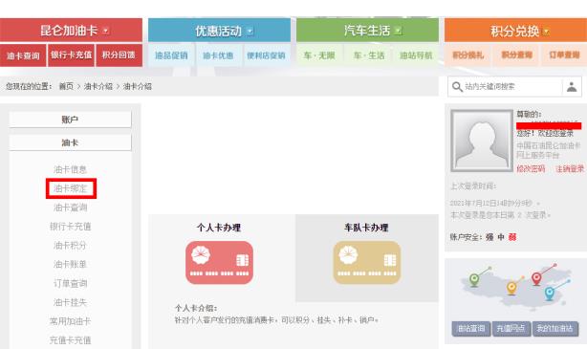Click the orange map pin icon

click(511, 289)
